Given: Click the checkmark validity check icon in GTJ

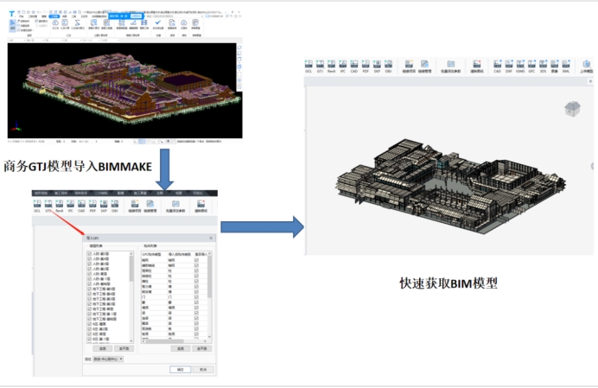Looking at the screenshot, I should 158,24.
